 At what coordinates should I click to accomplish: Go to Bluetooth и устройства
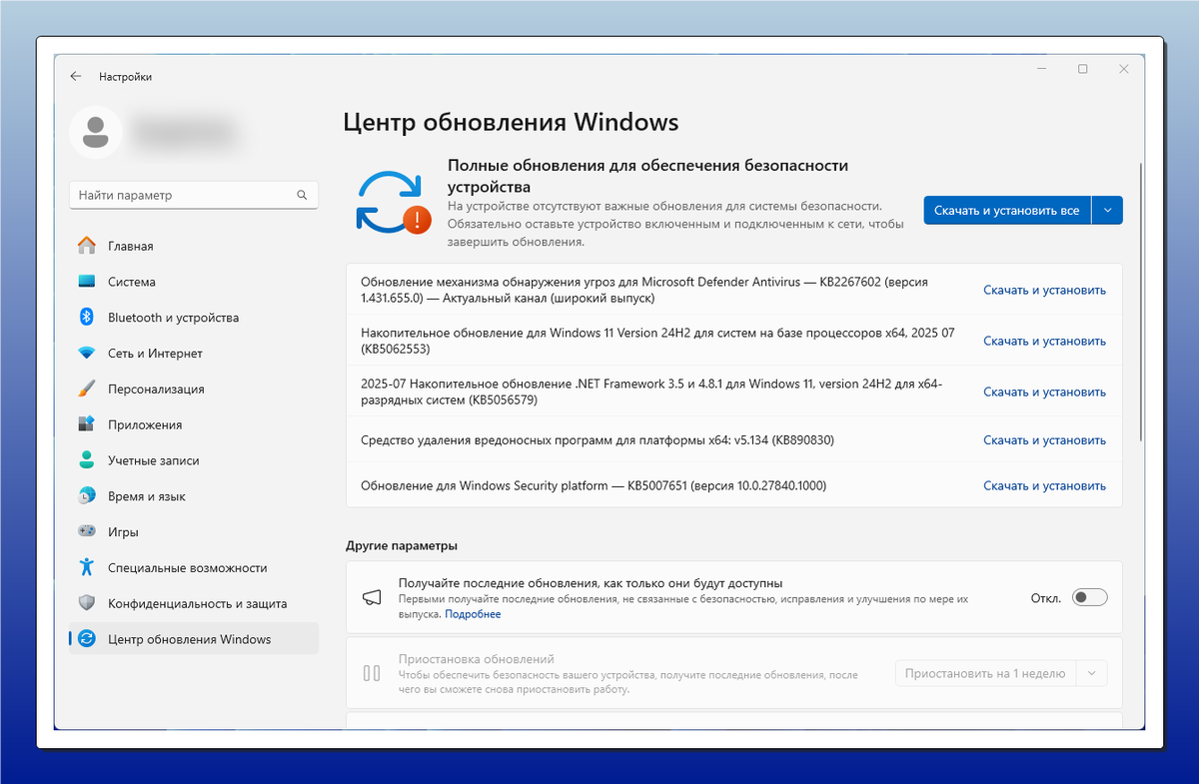click(194, 318)
